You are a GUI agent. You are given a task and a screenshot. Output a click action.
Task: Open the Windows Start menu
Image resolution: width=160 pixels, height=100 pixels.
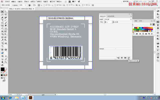point(3,98)
